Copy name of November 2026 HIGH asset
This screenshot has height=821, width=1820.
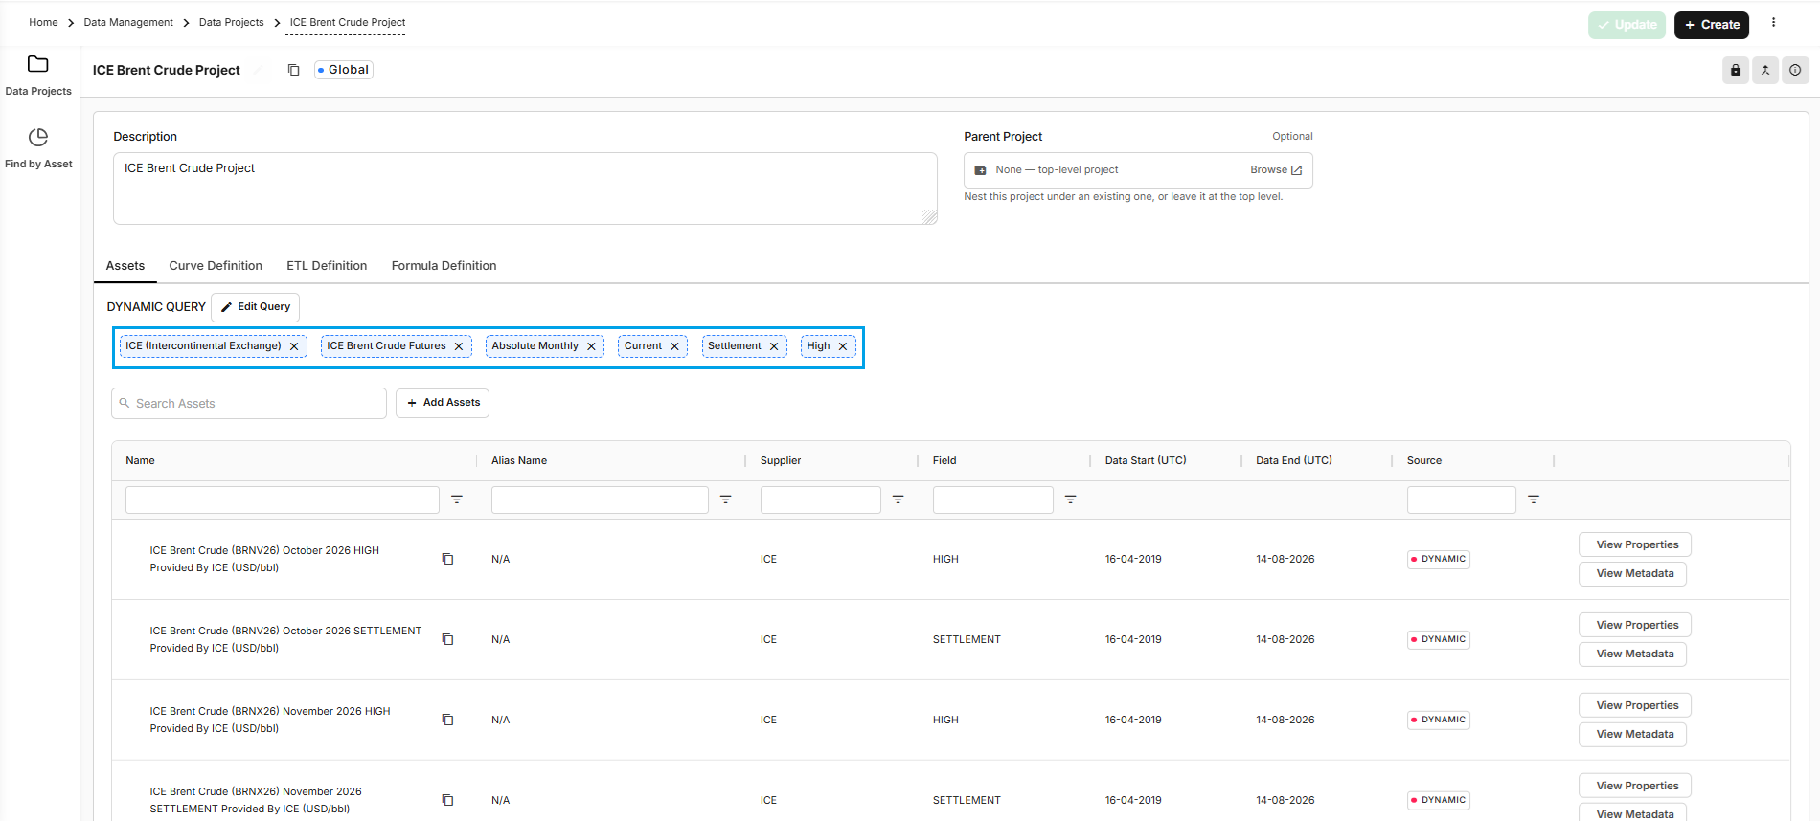447,720
